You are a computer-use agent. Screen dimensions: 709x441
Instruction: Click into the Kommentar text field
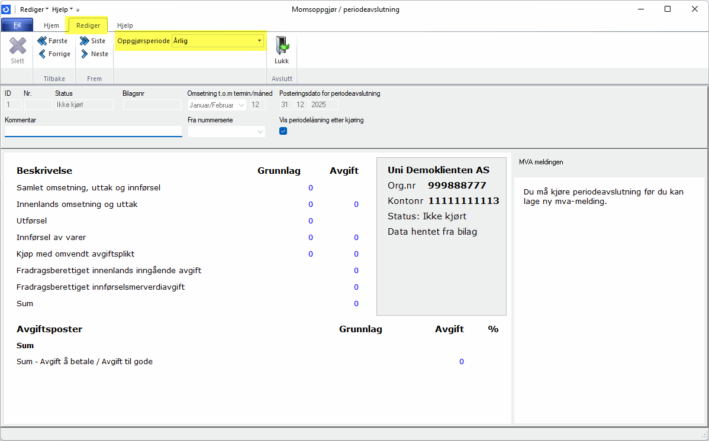pos(93,131)
